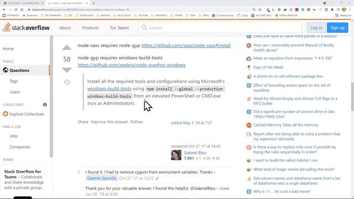
Task: Click Follow under the answer
Action: (x=137, y=122)
